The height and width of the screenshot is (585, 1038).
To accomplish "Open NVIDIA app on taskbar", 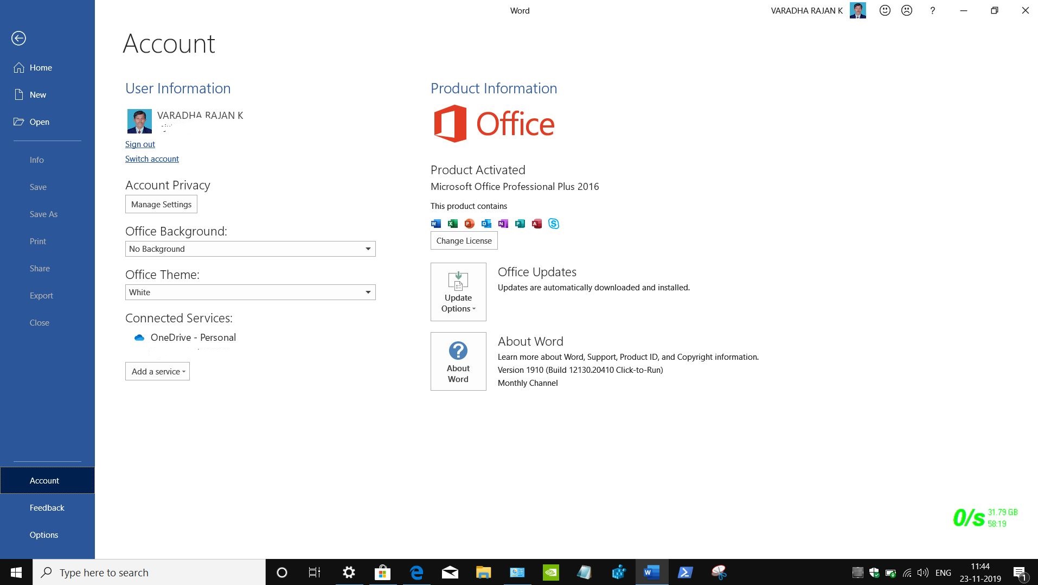I will pyautogui.click(x=550, y=573).
